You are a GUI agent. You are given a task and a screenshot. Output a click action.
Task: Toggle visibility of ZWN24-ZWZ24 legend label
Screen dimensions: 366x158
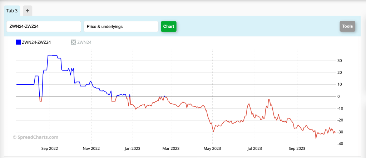tap(36, 42)
